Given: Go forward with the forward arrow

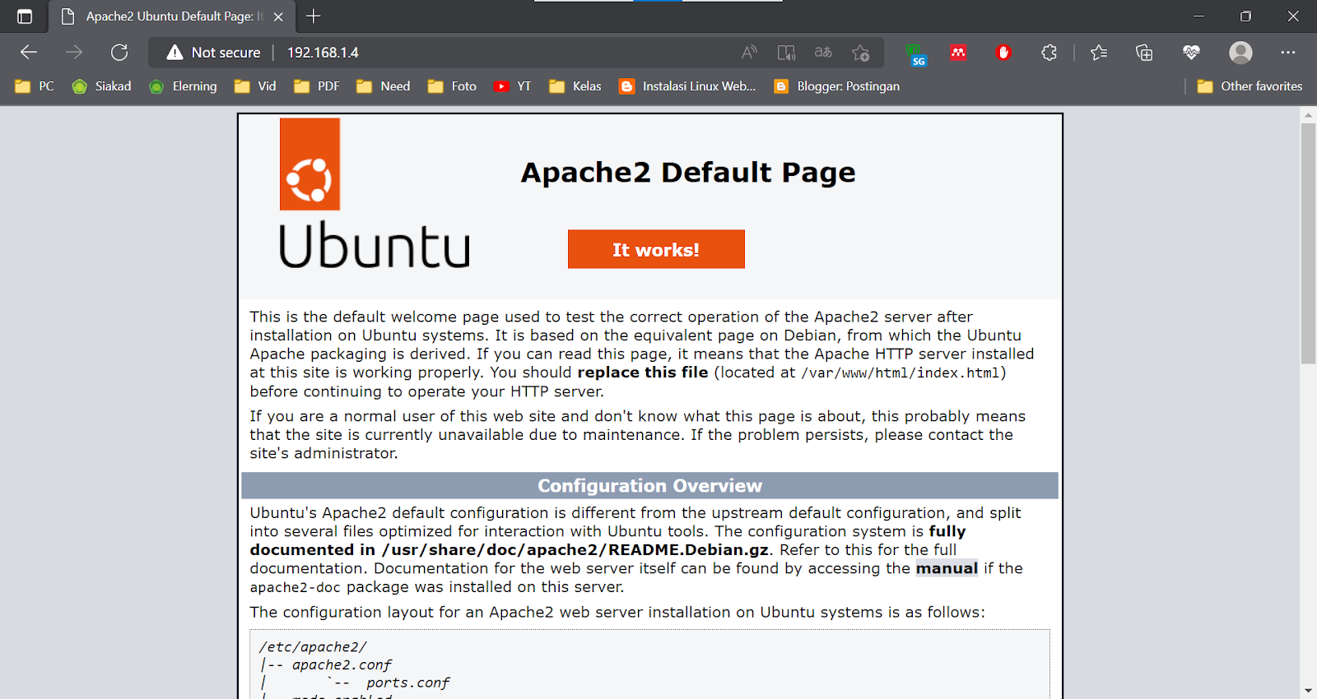Looking at the screenshot, I should pyautogui.click(x=74, y=53).
